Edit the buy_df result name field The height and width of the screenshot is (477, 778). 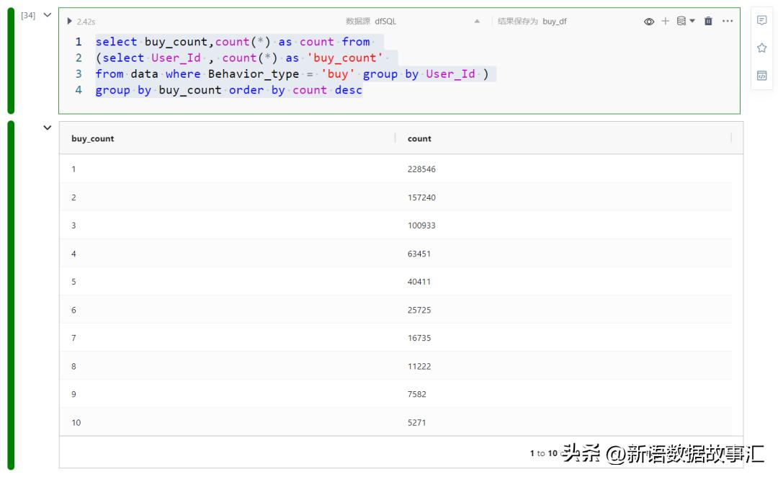555,22
